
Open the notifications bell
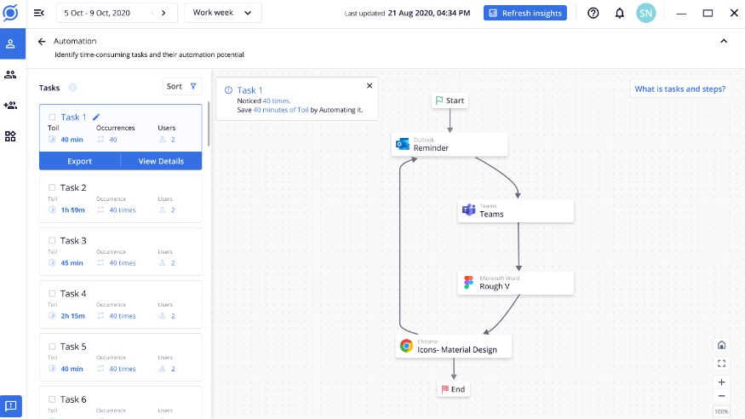tap(619, 14)
